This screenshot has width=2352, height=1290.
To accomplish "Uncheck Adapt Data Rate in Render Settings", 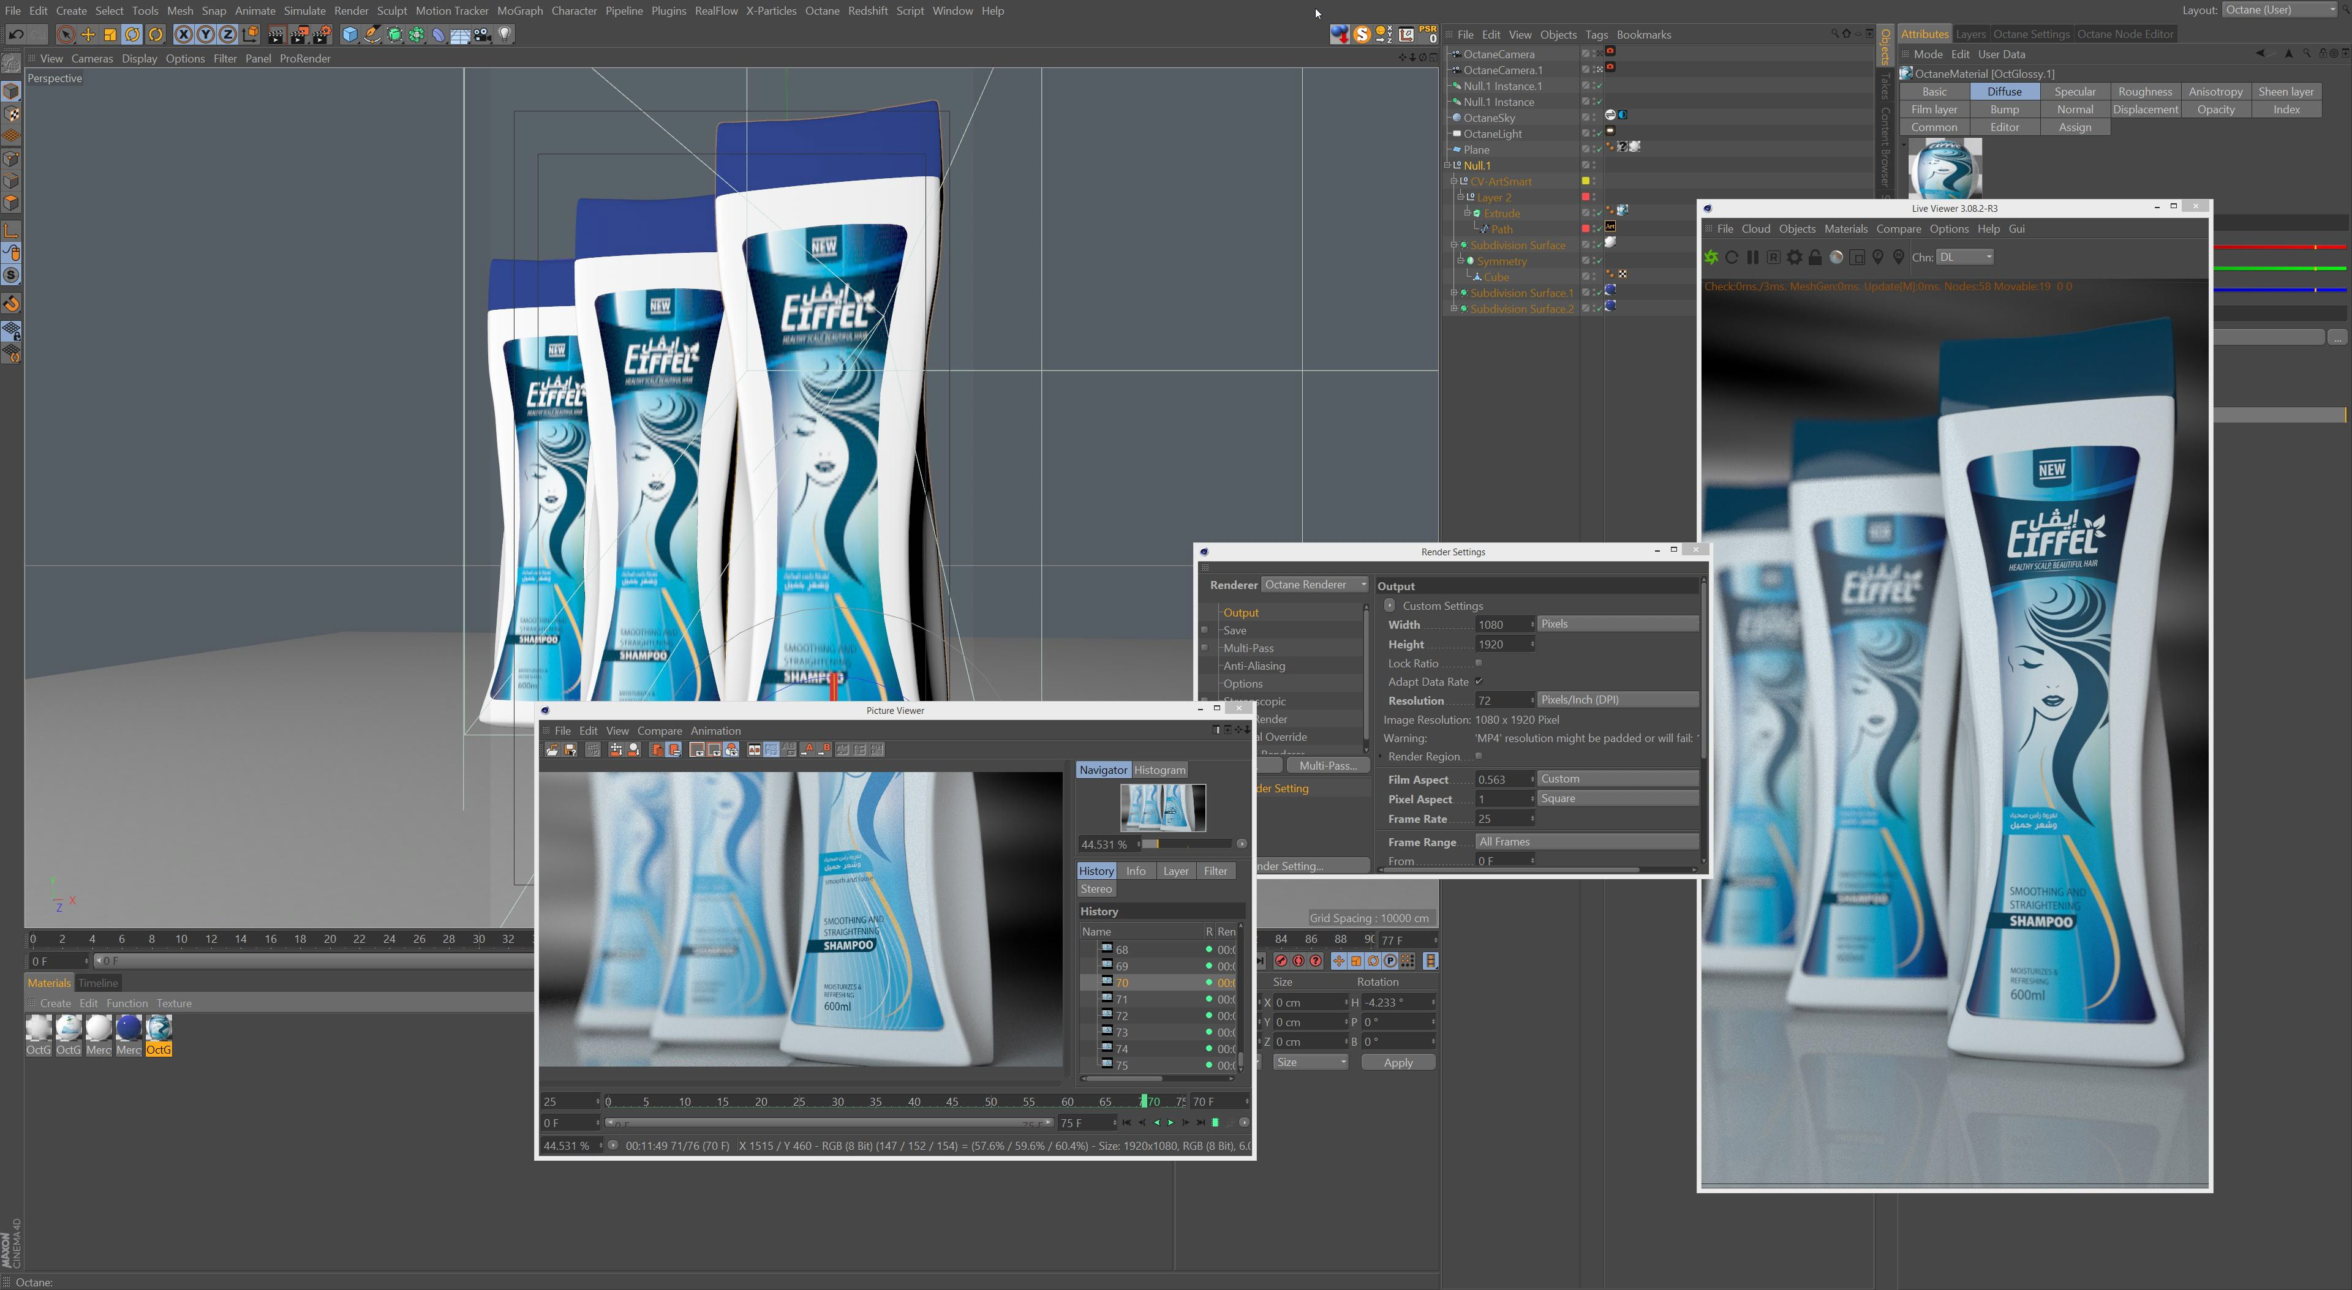I will [1478, 682].
